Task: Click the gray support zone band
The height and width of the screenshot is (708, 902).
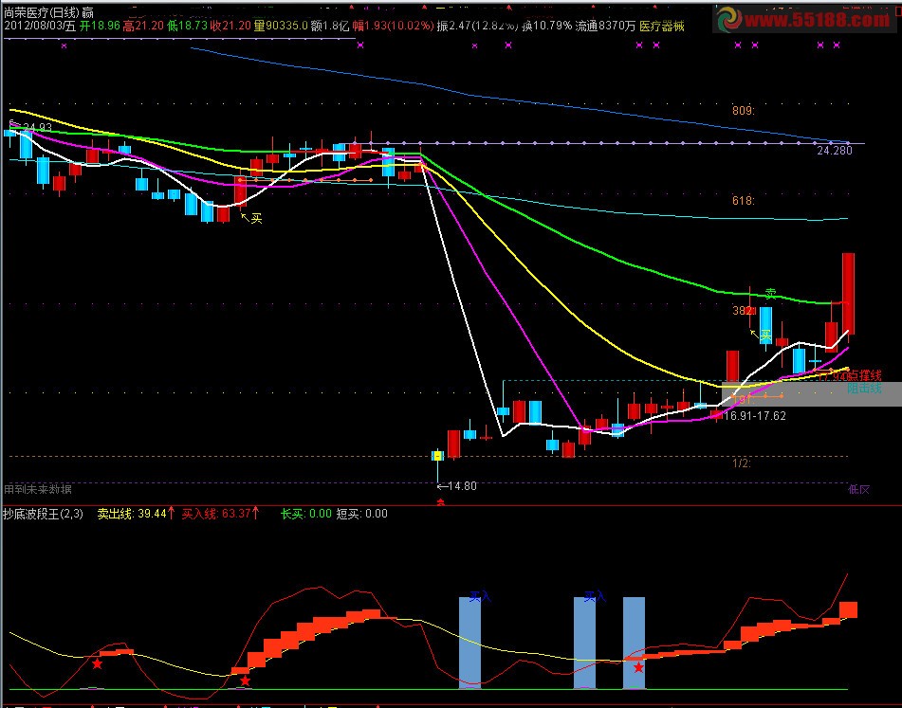Action: click(x=811, y=393)
